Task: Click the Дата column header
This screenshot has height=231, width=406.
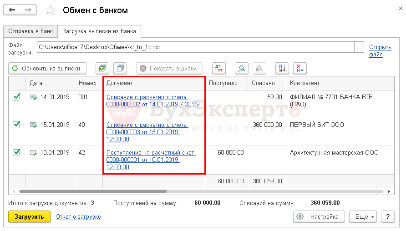Action: (50, 83)
